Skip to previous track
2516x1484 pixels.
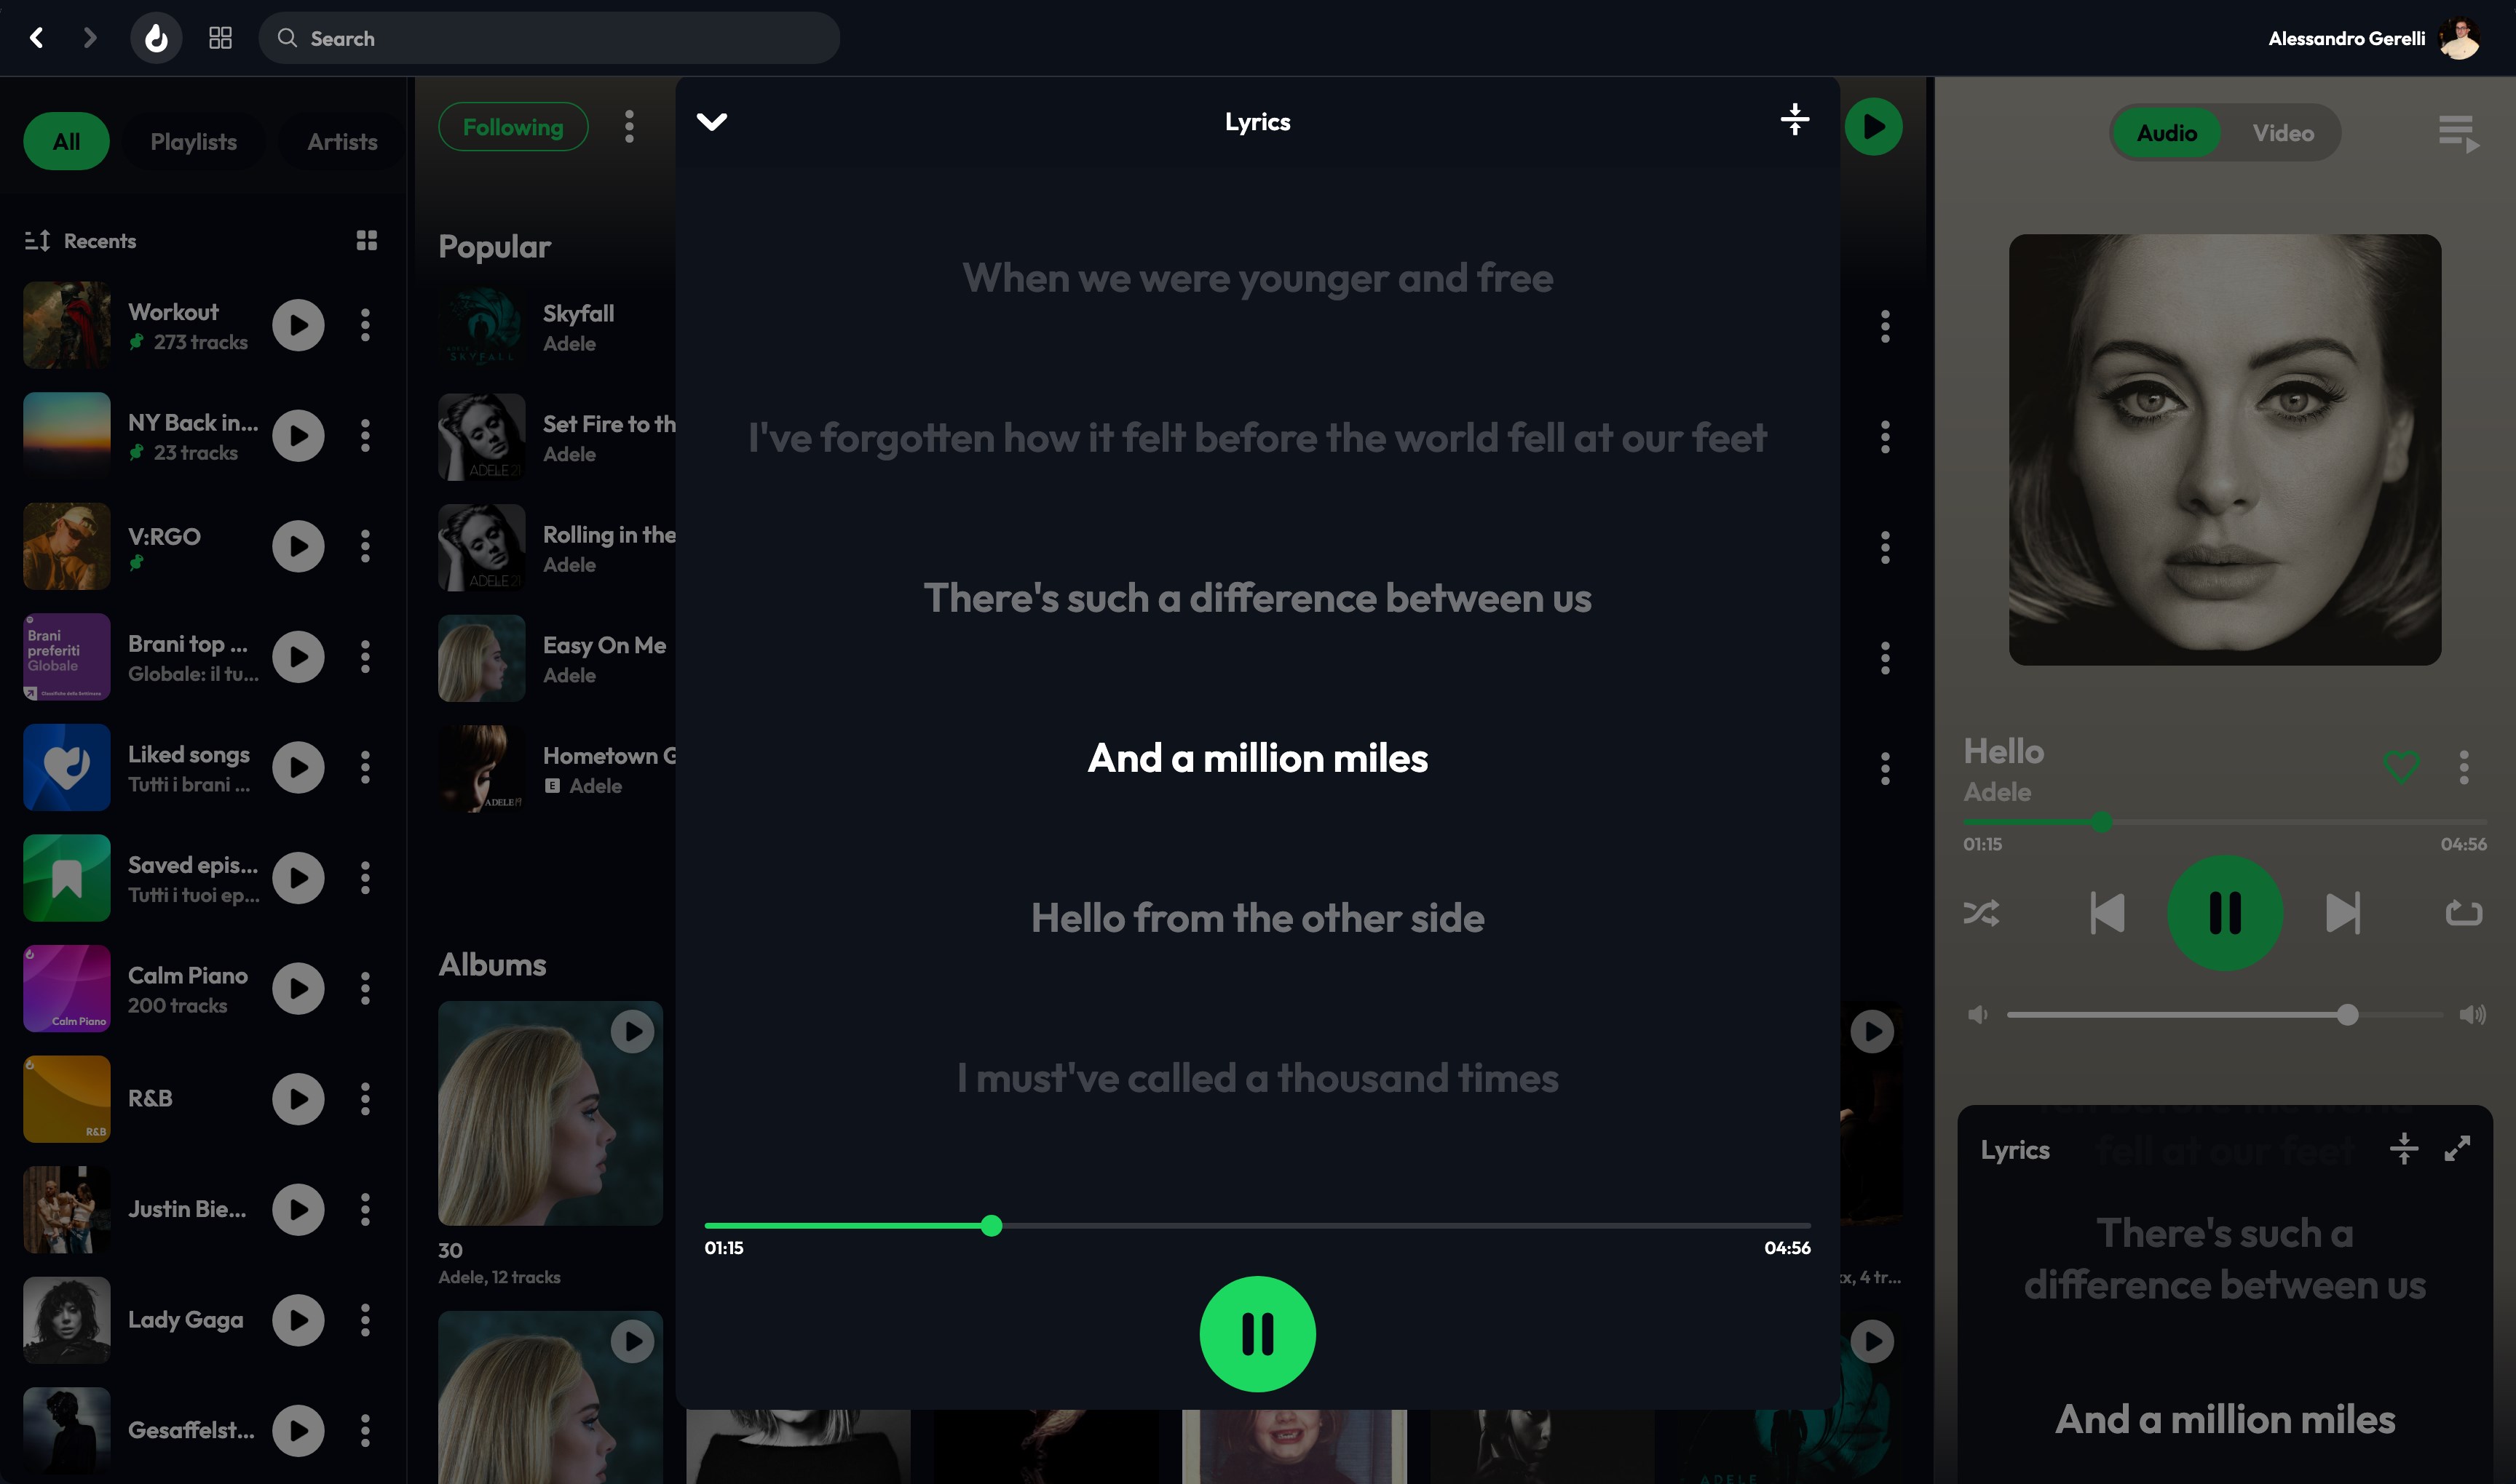click(2107, 913)
